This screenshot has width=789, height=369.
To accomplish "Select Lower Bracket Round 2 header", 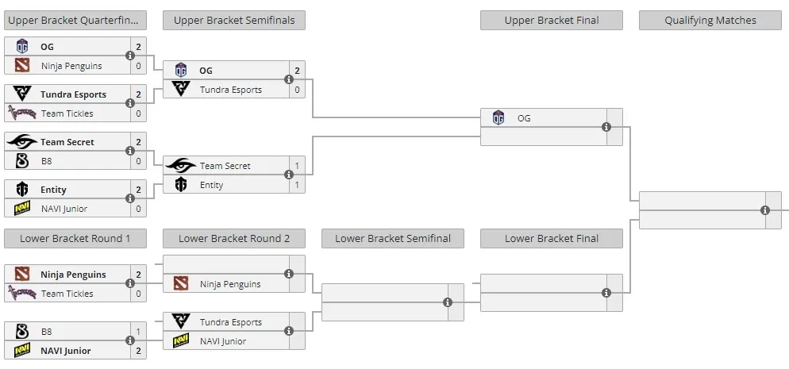I will coord(234,238).
